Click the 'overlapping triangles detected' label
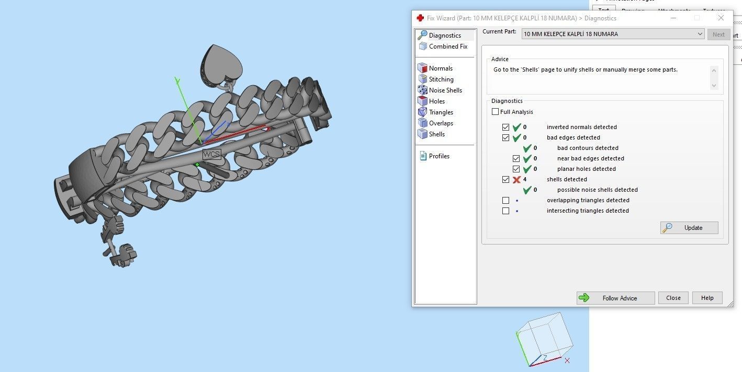This screenshot has width=742, height=372. (588, 201)
